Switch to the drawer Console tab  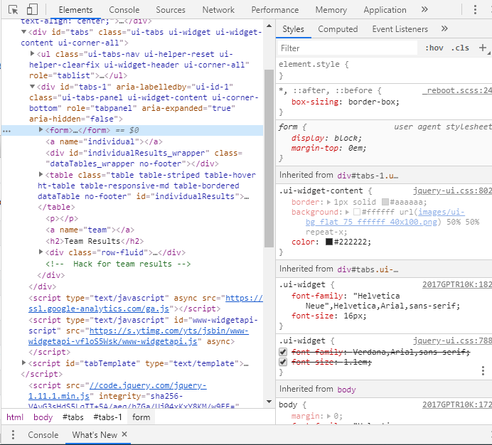coord(43,434)
